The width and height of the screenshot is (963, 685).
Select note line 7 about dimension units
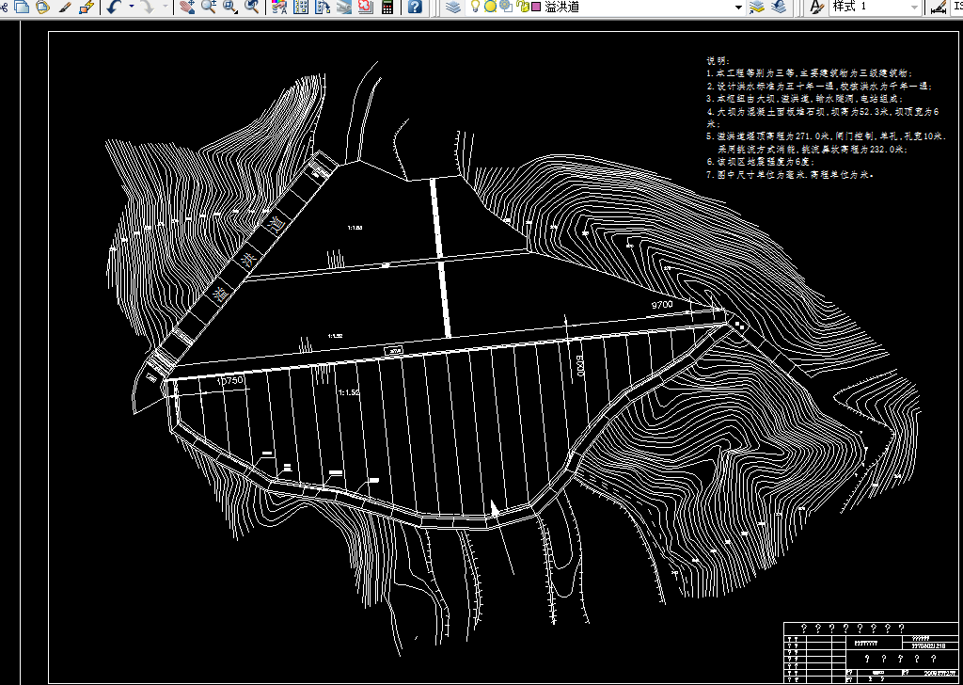click(x=789, y=174)
